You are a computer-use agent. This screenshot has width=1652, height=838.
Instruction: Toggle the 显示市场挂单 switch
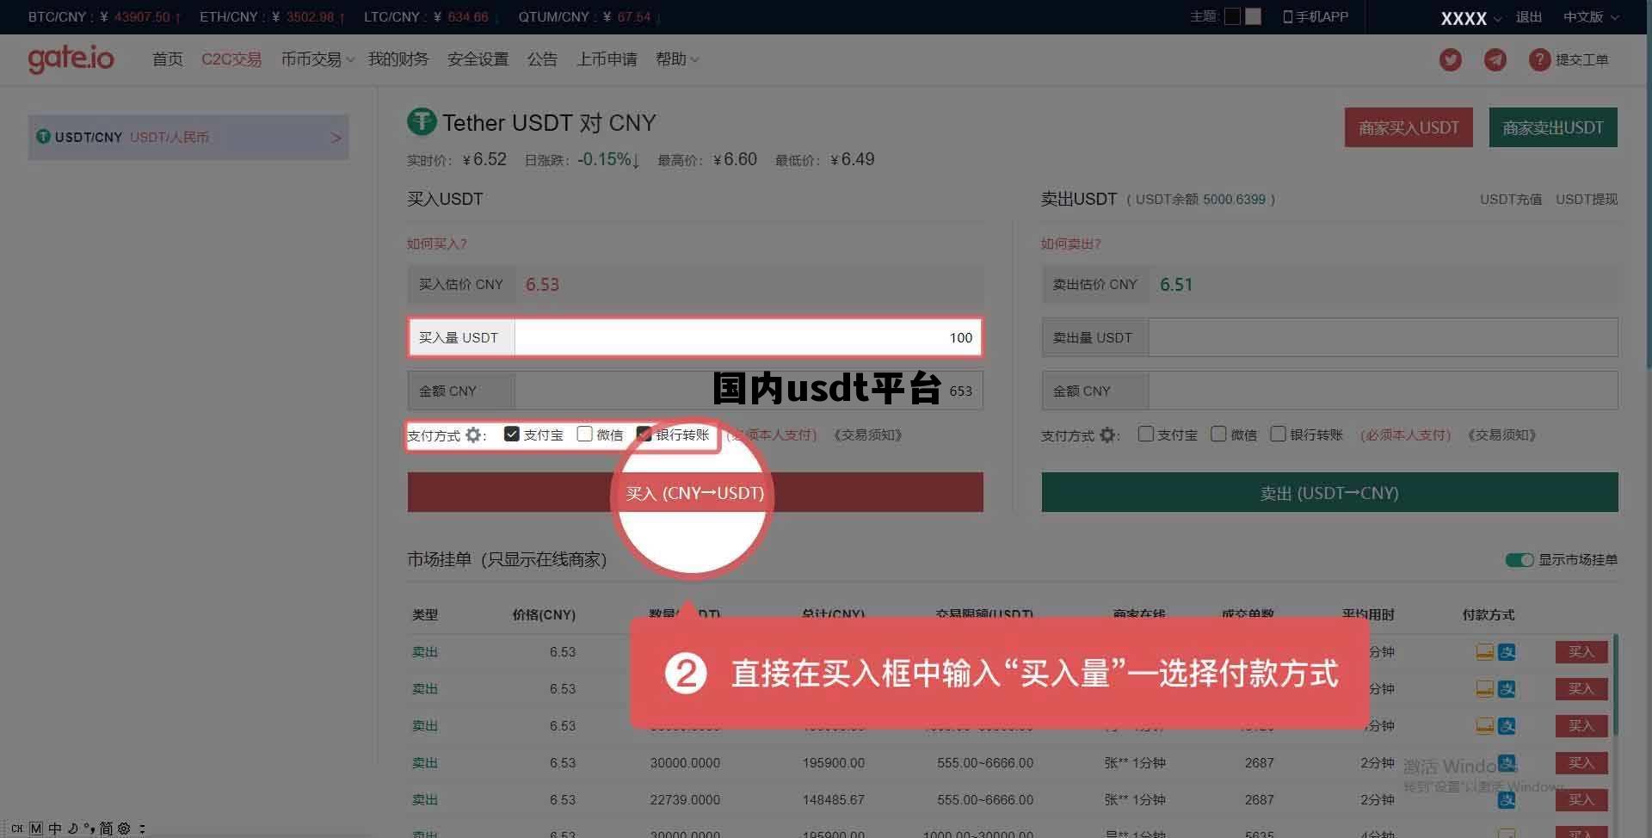pos(1519,560)
